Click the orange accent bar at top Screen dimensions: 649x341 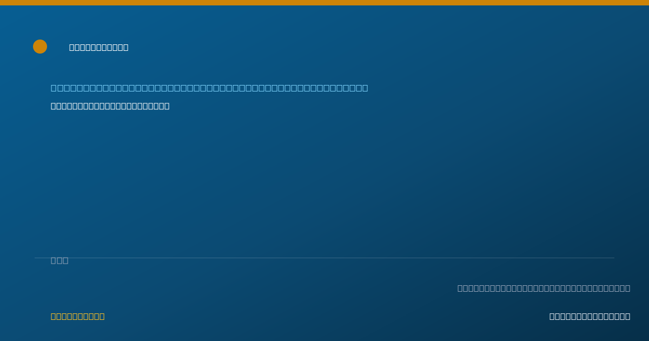click(325, 3)
